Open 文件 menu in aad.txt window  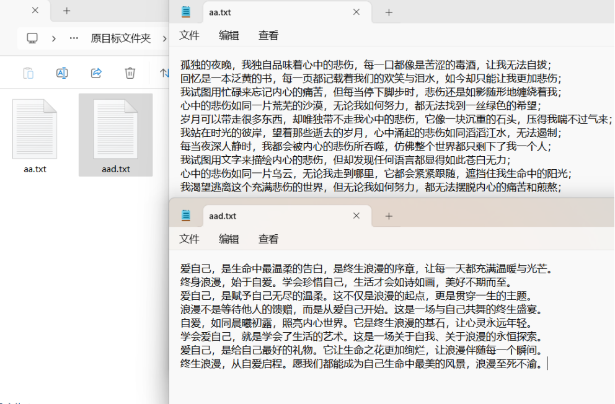point(190,239)
